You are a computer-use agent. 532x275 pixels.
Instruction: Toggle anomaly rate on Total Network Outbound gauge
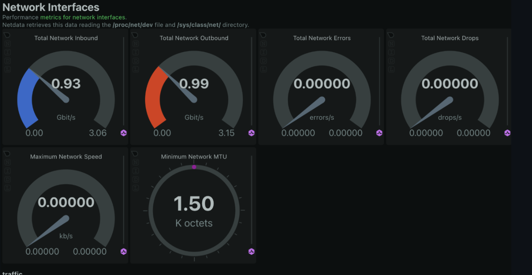tap(251, 133)
